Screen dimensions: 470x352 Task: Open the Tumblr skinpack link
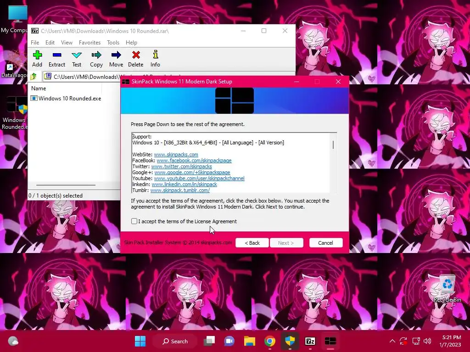180,190
